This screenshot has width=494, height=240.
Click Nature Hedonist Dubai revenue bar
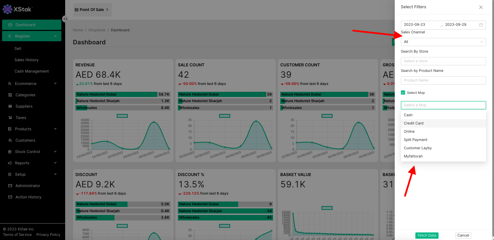coord(116,94)
